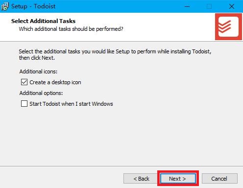The width and height of the screenshot is (243, 188).
Task: Go to the previous step with Back
Action: click(x=141, y=179)
